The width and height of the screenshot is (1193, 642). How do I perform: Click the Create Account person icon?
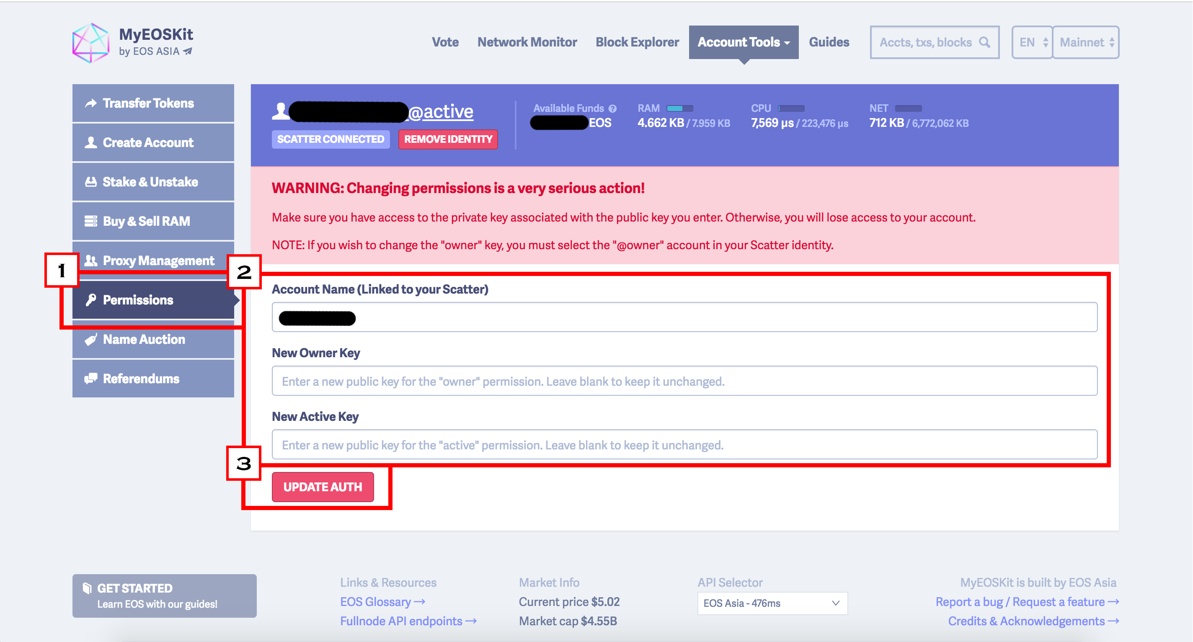tap(91, 142)
